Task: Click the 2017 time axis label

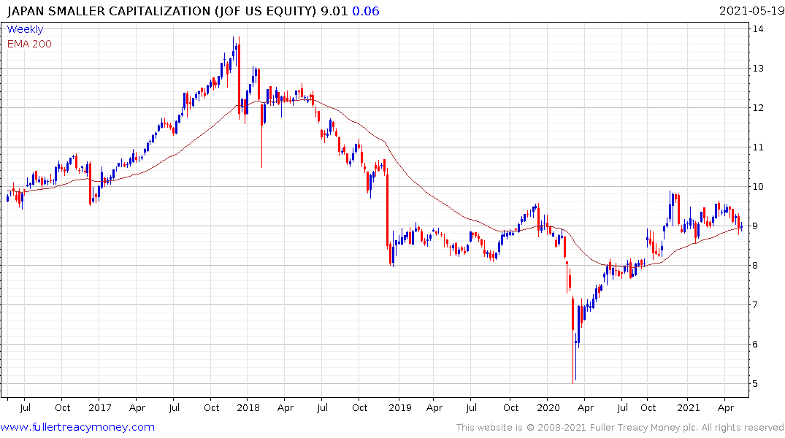Action: 99,407
